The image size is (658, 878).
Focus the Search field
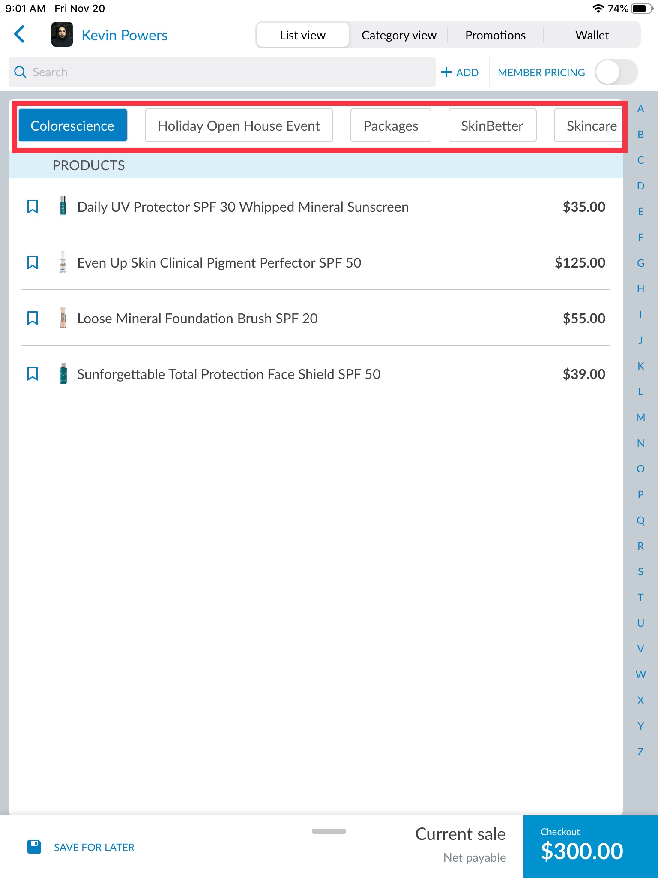pyautogui.click(x=222, y=72)
